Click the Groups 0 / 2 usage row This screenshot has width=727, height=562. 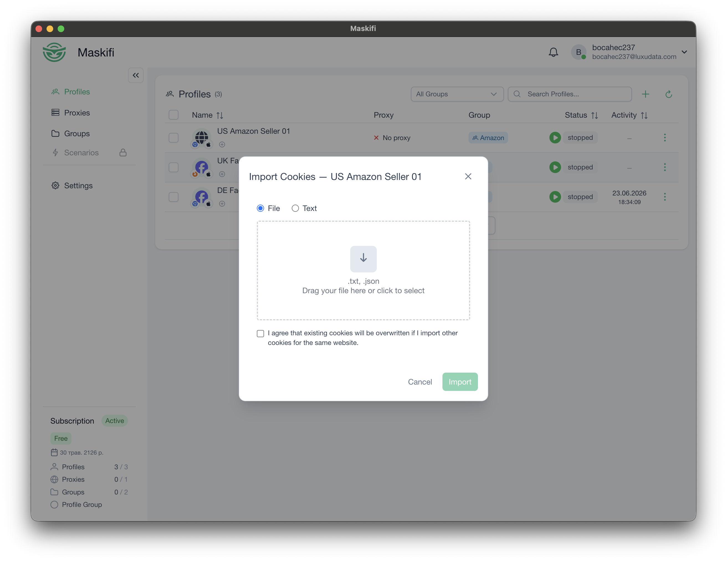click(x=89, y=492)
